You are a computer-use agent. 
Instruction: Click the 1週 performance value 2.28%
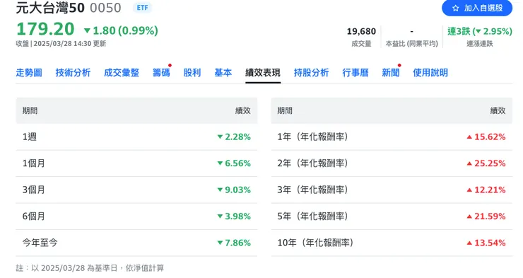234,137
